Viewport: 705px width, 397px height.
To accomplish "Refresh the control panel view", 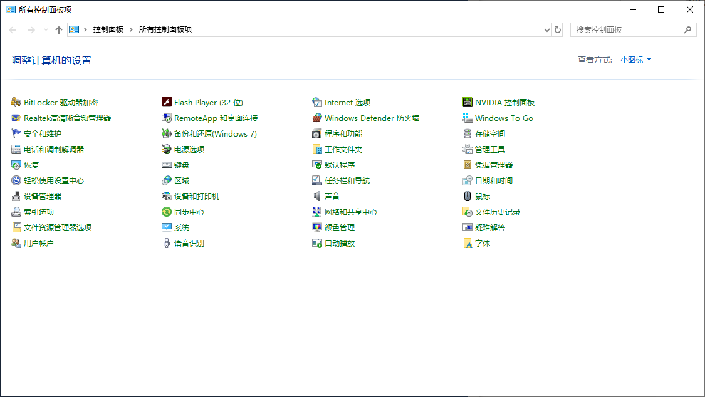I will pyautogui.click(x=558, y=29).
